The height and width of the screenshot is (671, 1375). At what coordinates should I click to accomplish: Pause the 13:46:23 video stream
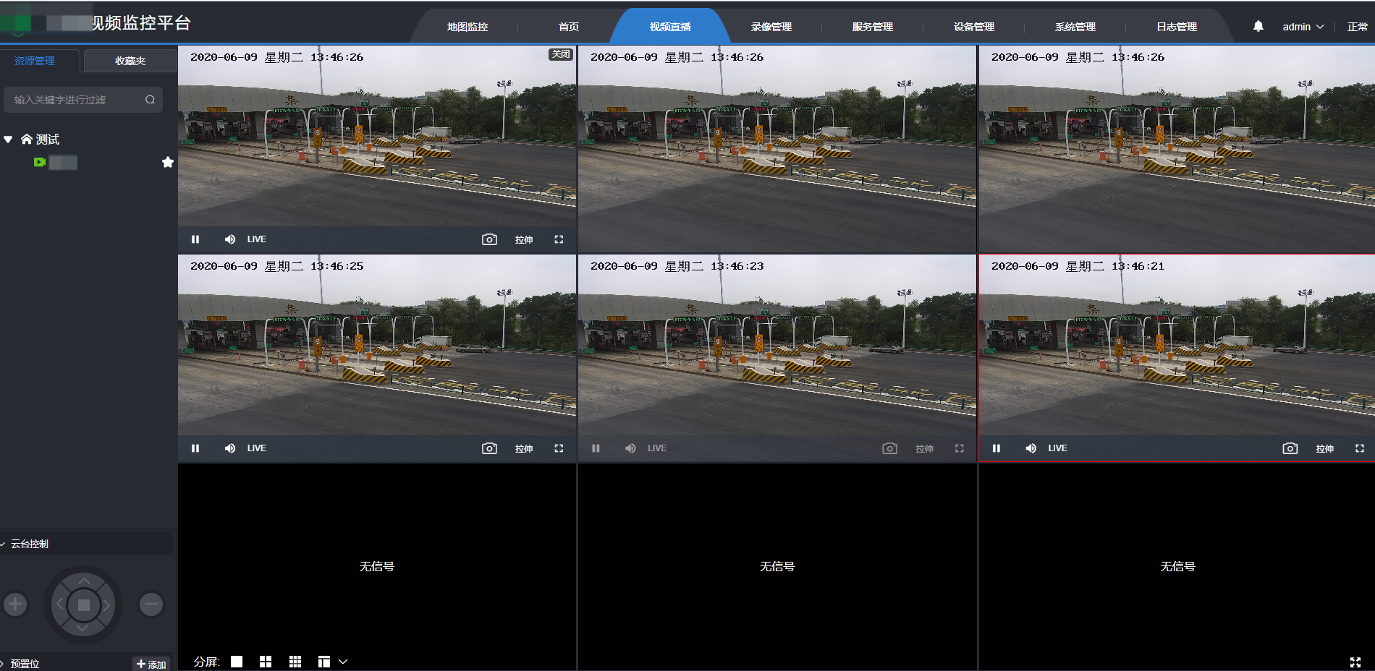click(x=596, y=448)
